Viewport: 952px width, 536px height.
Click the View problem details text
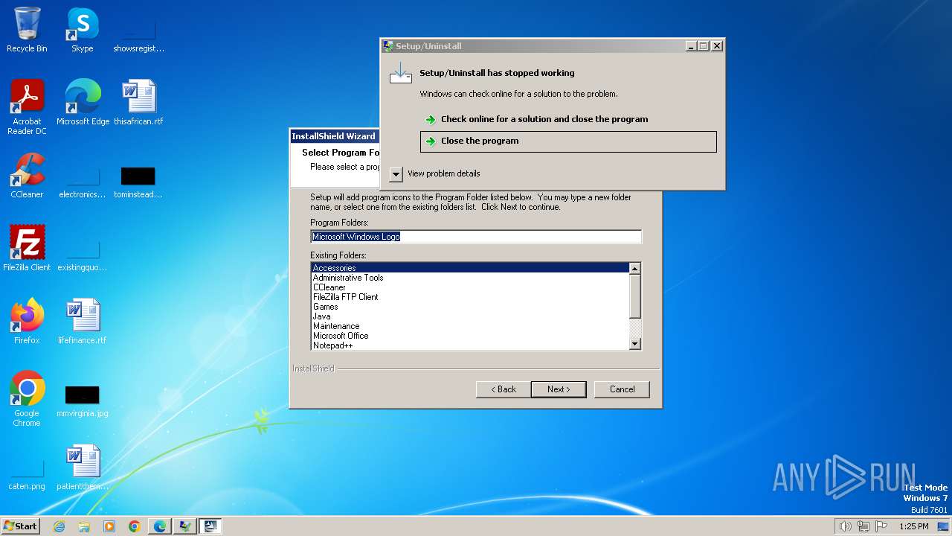click(443, 173)
